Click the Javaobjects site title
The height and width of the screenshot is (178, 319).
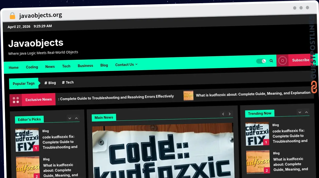pyautogui.click(x=36, y=43)
